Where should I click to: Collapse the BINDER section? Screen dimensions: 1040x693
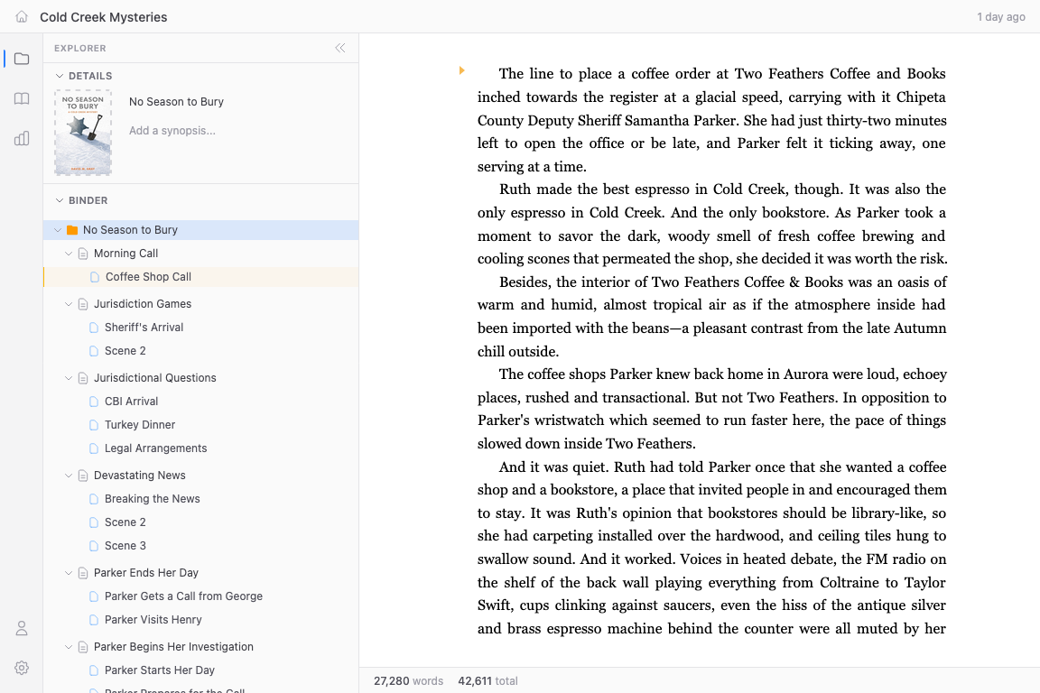pos(60,200)
